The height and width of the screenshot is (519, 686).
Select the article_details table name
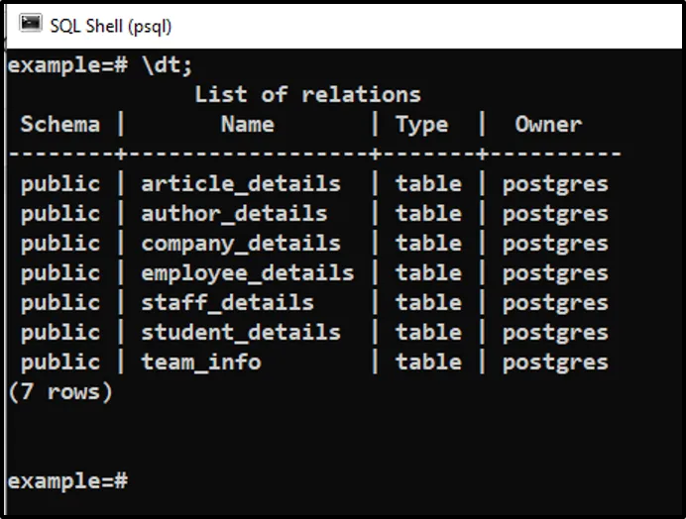tap(241, 184)
